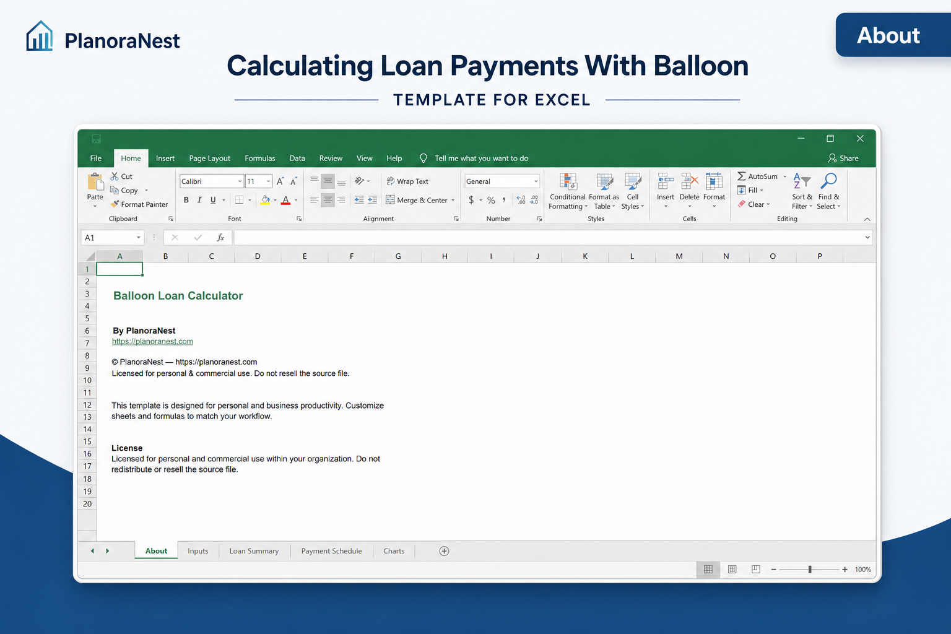Click the About badge in the corner
The height and width of the screenshot is (634, 951).
893,35
